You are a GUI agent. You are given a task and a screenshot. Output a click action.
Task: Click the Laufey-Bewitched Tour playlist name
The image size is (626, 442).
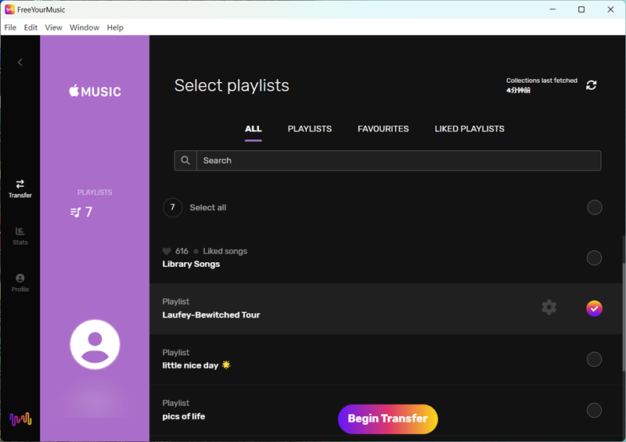(211, 315)
